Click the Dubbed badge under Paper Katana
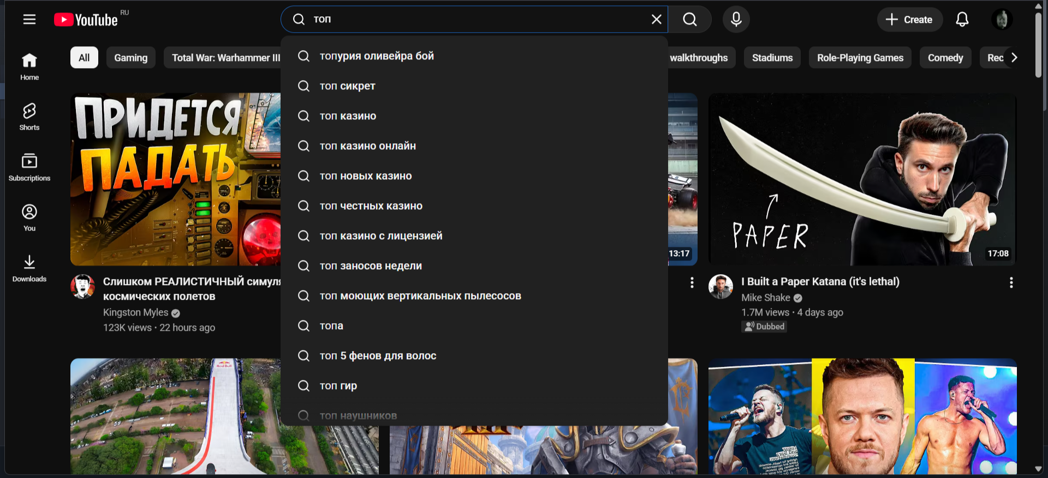Viewport: 1048px width, 478px height. tap(764, 326)
